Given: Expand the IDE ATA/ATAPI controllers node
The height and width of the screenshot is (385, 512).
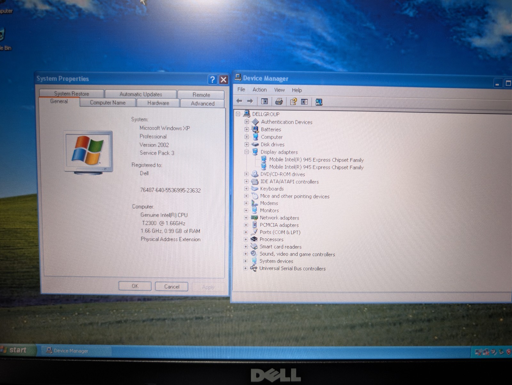Looking at the screenshot, I should point(246,181).
